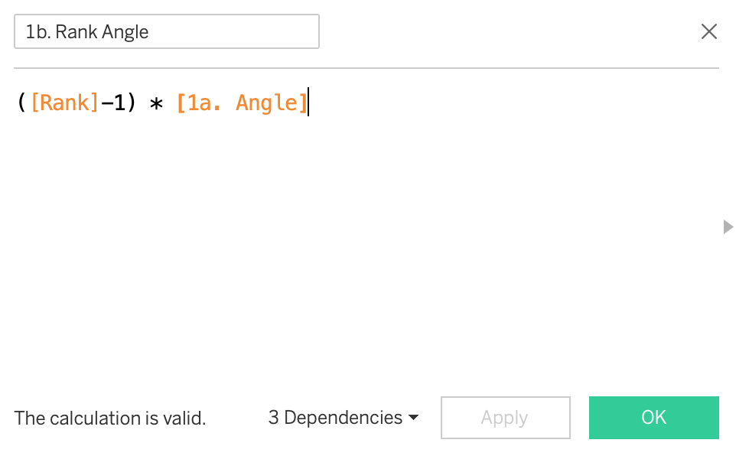
Task: Click the word 'Angle' in the name field
Action: click(125, 32)
